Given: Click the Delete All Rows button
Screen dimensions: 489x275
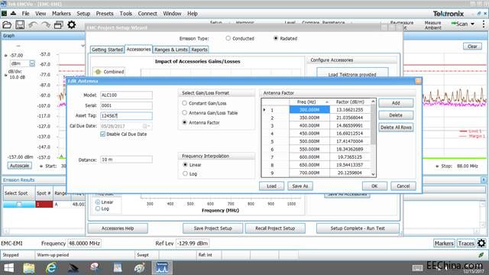Looking at the screenshot, I should [x=396, y=128].
